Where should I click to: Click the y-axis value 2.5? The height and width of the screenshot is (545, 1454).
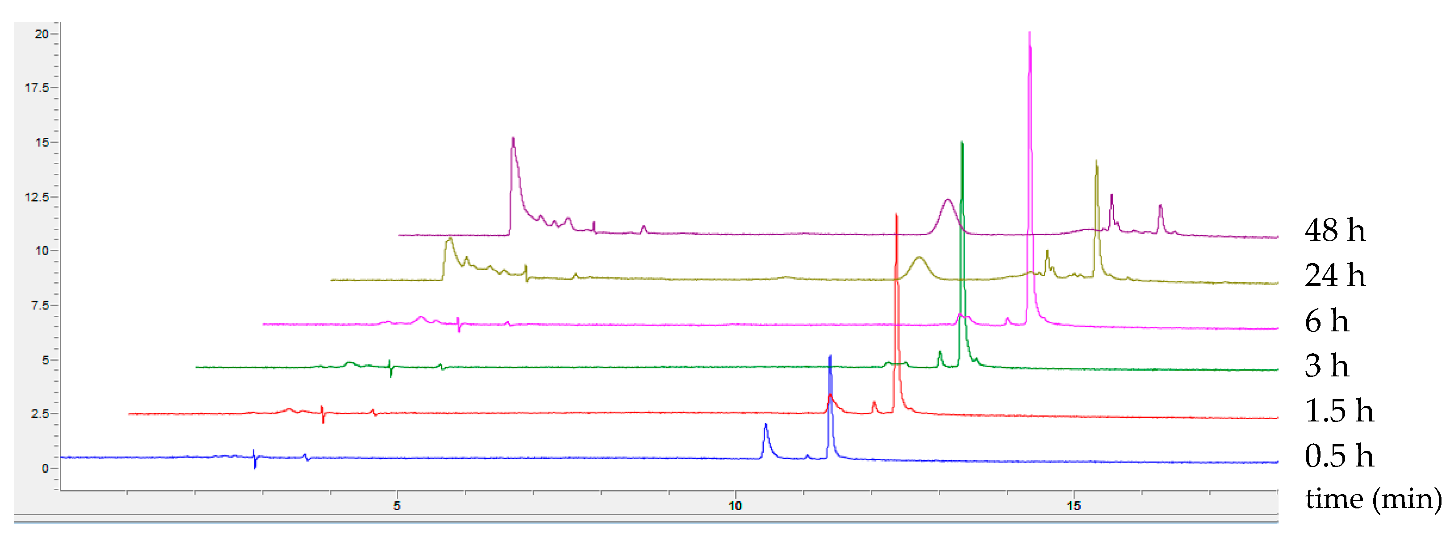pos(40,413)
